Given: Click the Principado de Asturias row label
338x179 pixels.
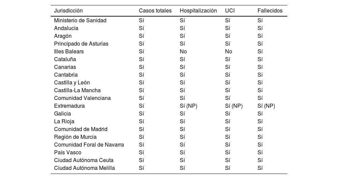Looking at the screenshot, I should pyautogui.click(x=81, y=44).
